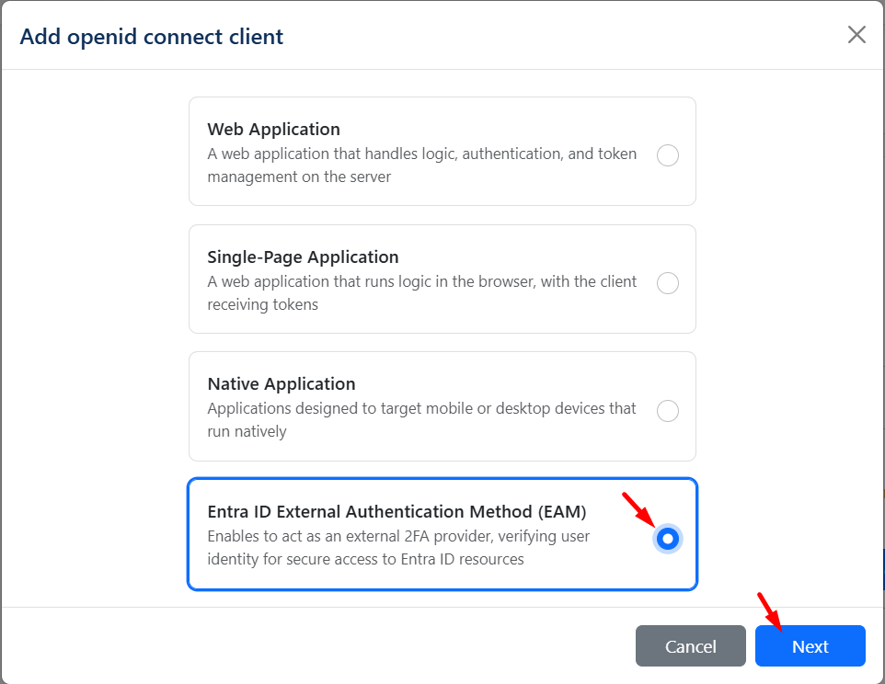The width and height of the screenshot is (885, 684).
Task: Select the Web Application radio button
Action: pyautogui.click(x=668, y=155)
